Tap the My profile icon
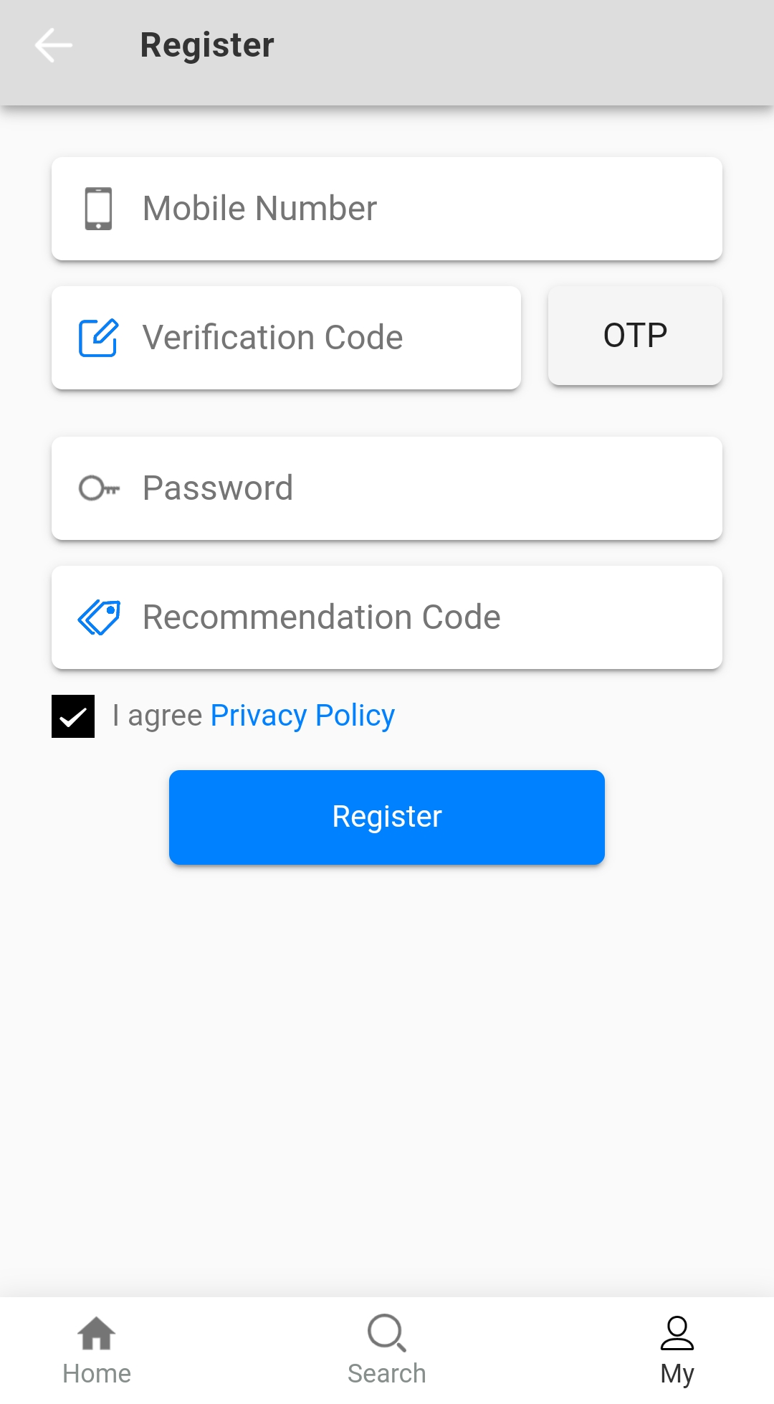The width and height of the screenshot is (774, 1404). [677, 1333]
